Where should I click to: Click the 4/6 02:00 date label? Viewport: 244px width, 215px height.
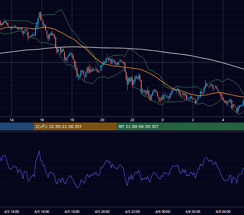pyautogui.click(x=193, y=211)
